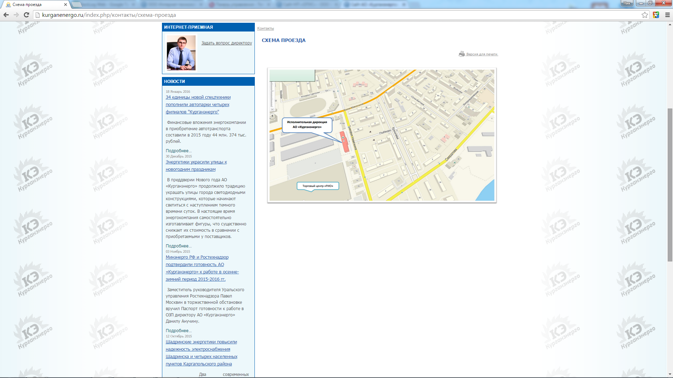
Task: Open the Chrome menu hamburger icon
Action: [x=667, y=15]
